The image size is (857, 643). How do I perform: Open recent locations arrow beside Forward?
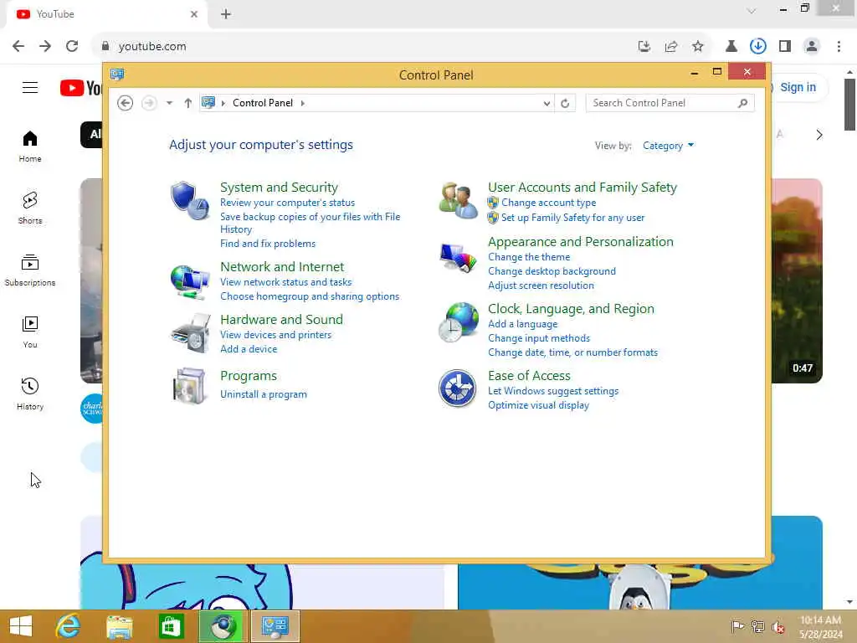tap(169, 103)
